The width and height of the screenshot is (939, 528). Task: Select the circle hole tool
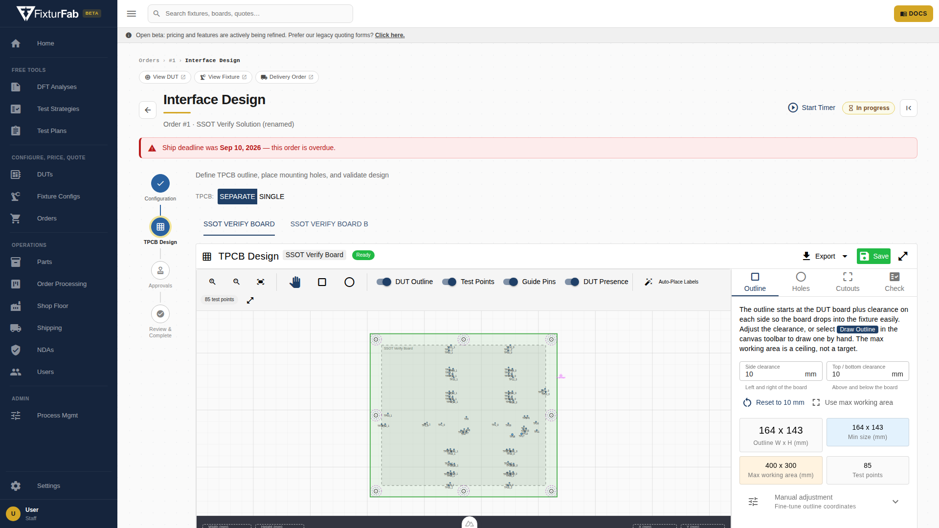[x=349, y=282]
